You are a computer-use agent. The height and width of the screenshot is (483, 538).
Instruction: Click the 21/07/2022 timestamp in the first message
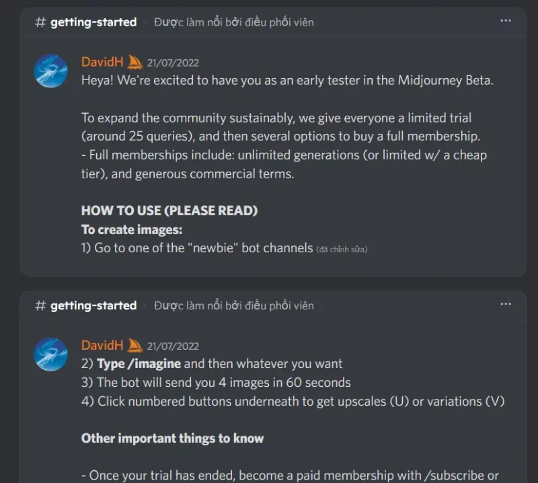point(173,63)
